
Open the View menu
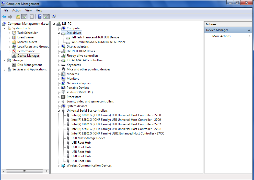pyautogui.click(x=28, y=10)
